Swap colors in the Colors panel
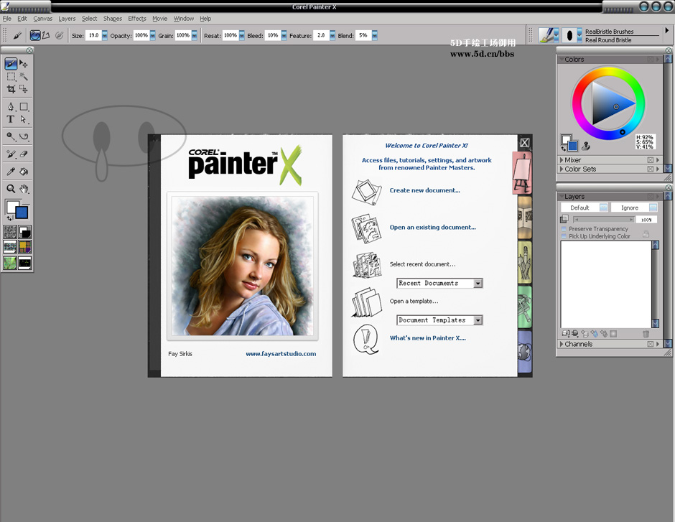675x522 pixels. click(564, 149)
